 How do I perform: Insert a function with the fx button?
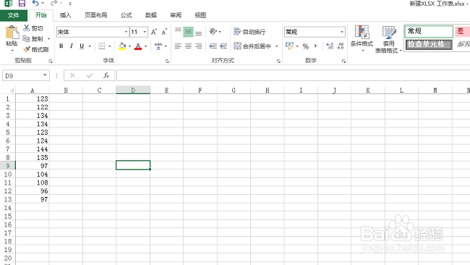(x=106, y=75)
